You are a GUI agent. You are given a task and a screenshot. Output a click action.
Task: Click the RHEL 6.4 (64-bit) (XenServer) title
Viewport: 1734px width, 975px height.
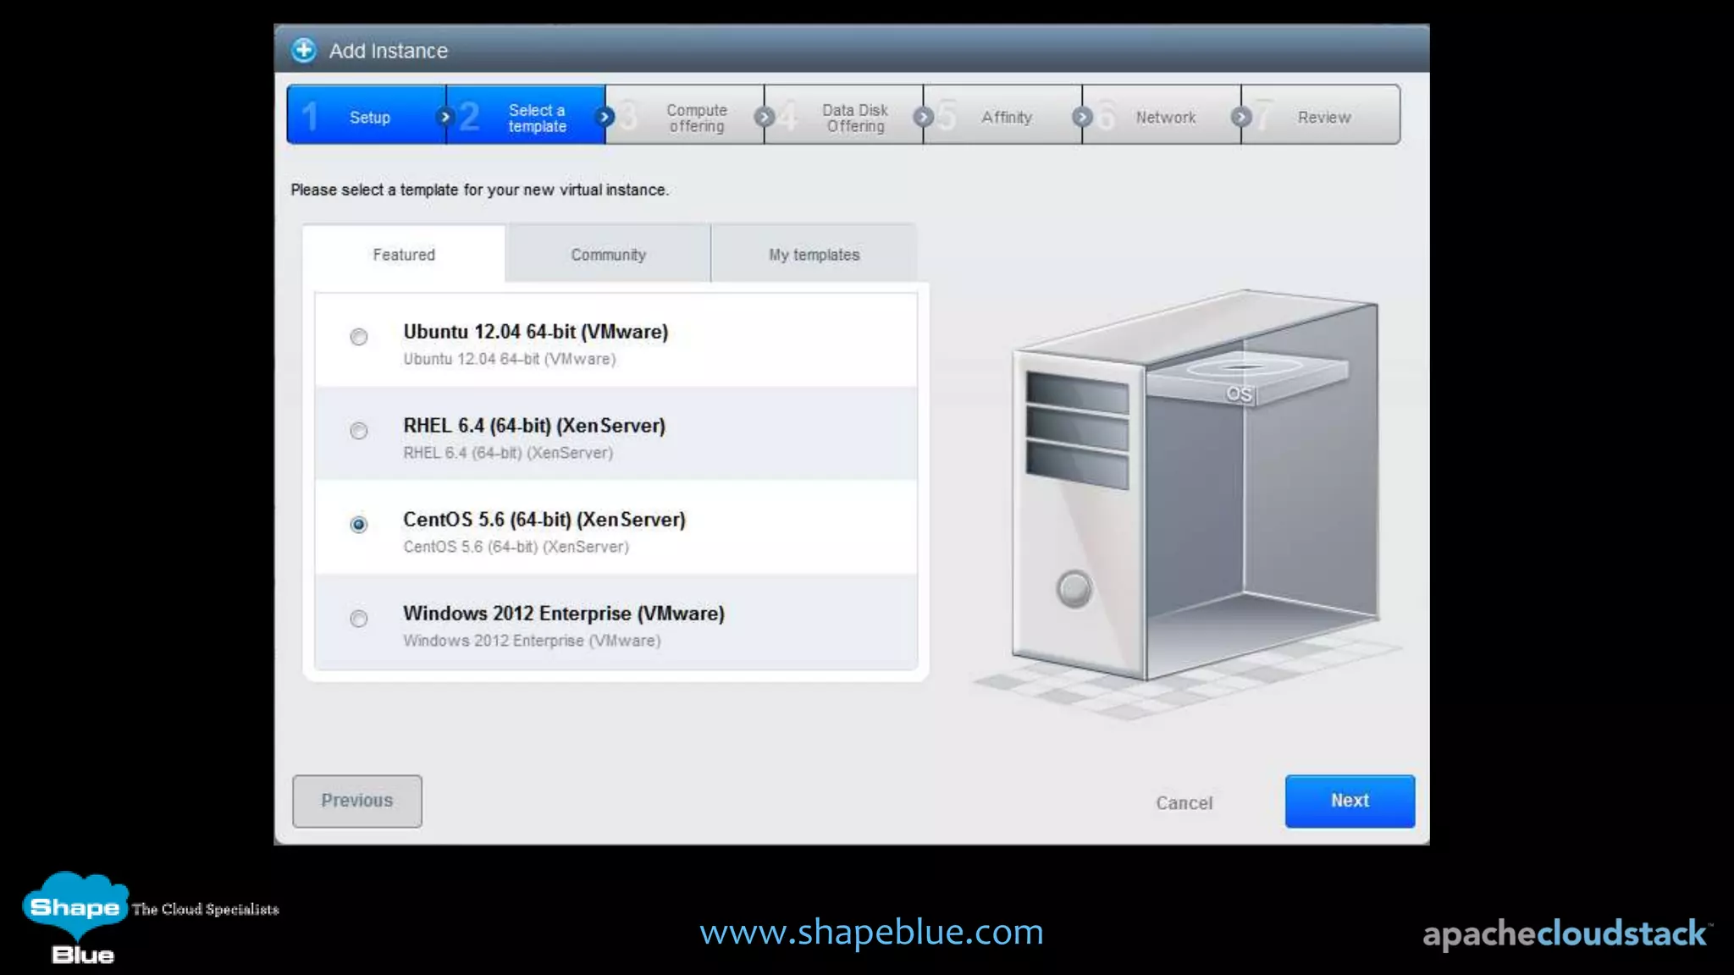tap(534, 426)
